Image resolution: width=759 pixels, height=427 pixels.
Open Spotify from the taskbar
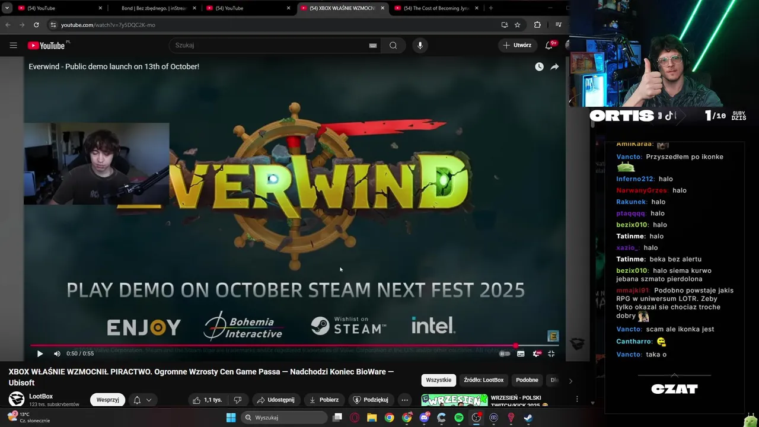[x=459, y=418]
